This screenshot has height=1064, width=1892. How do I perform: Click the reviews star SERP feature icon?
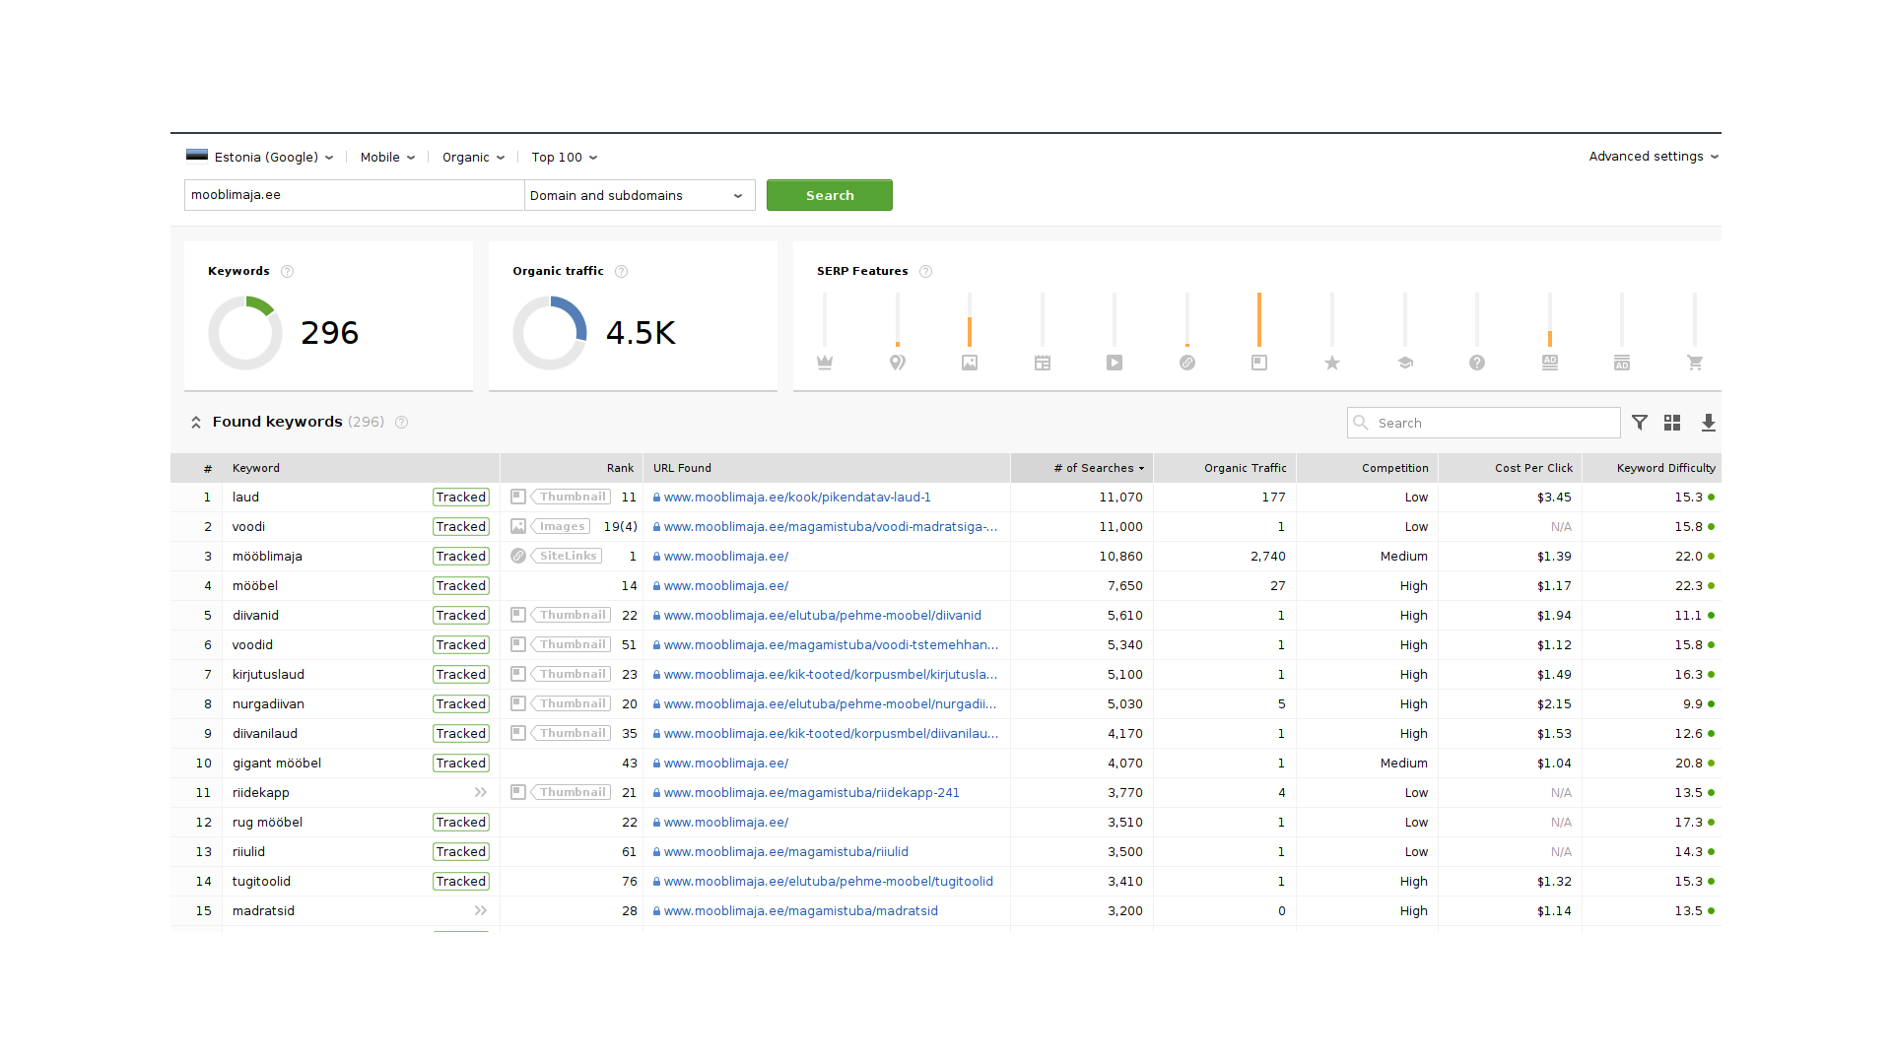pyautogui.click(x=1332, y=363)
